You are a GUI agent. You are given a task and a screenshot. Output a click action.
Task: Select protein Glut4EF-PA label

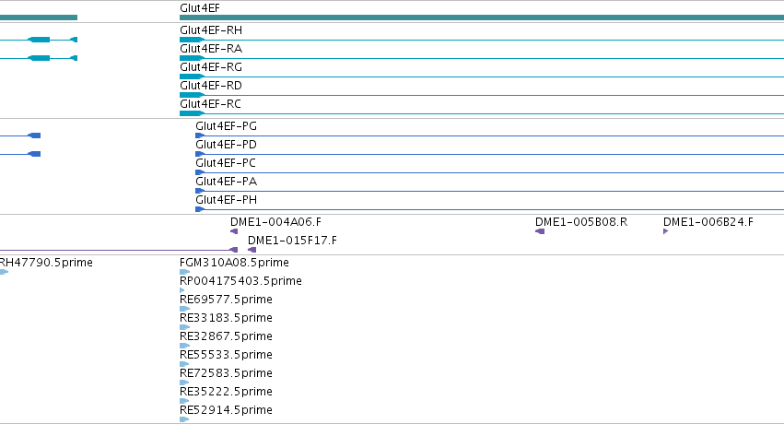tap(226, 182)
